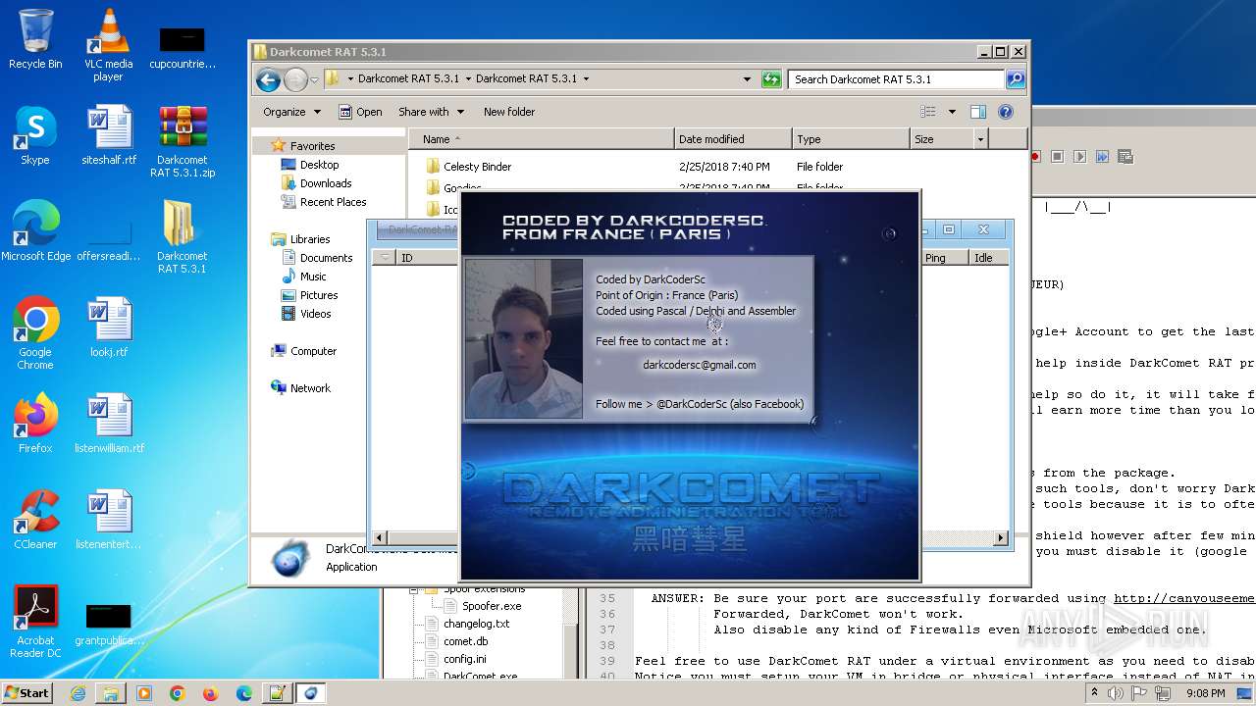The height and width of the screenshot is (706, 1256).
Task: Sort by Date modified column header
Action: pos(732,139)
